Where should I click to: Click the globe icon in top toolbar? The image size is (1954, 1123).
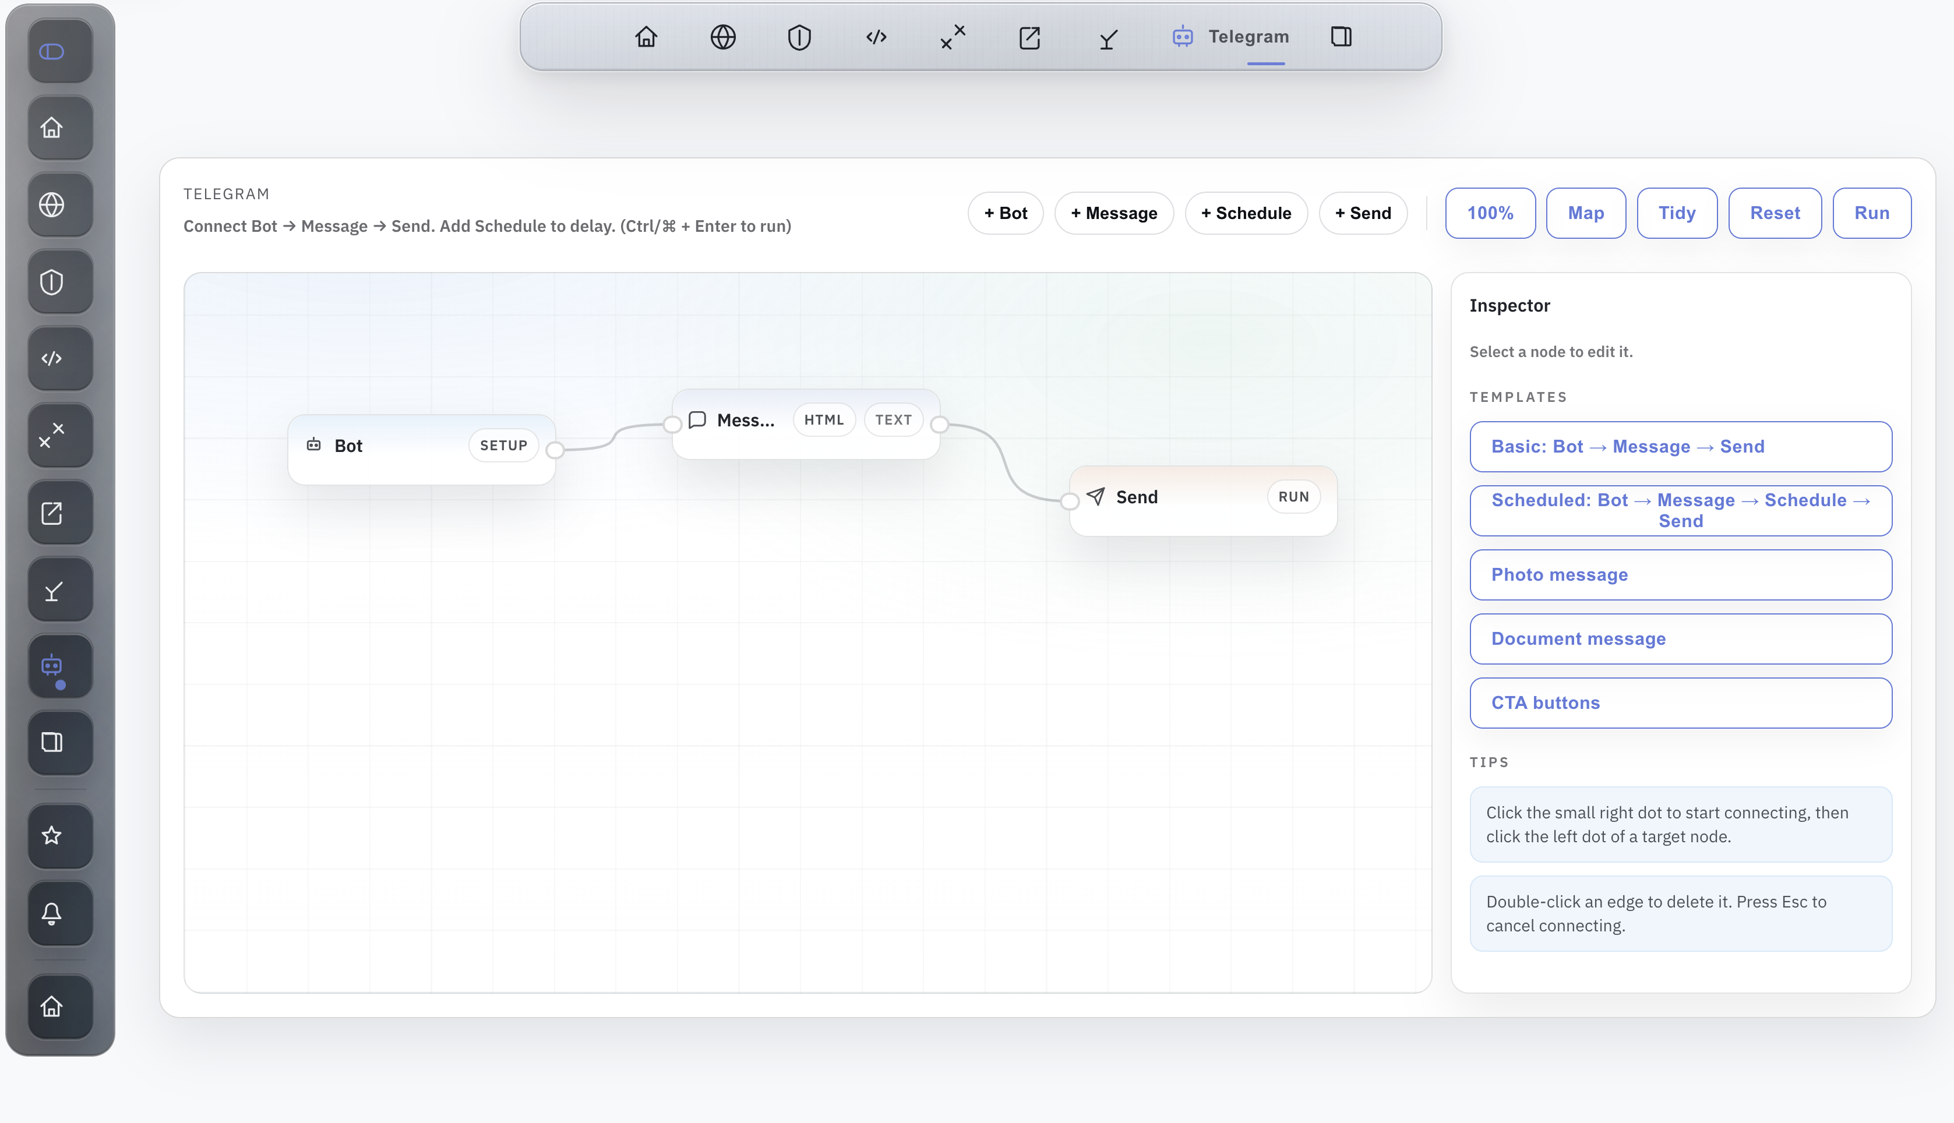(x=722, y=36)
